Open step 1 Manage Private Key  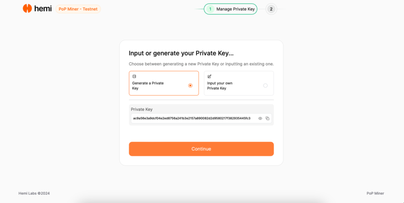pyautogui.click(x=230, y=9)
